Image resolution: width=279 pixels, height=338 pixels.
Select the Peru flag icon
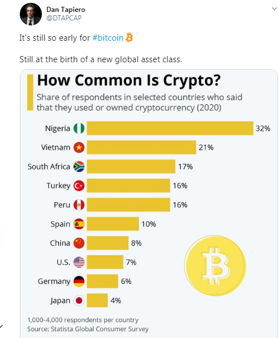[x=79, y=205]
